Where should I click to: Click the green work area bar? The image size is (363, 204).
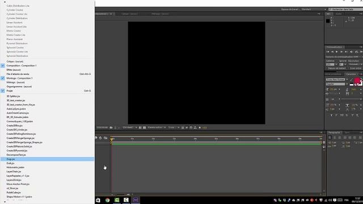[217, 144]
